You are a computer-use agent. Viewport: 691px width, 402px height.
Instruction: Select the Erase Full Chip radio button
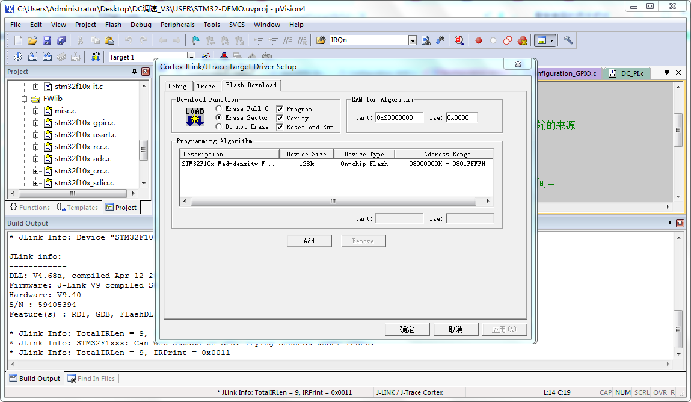pos(218,108)
